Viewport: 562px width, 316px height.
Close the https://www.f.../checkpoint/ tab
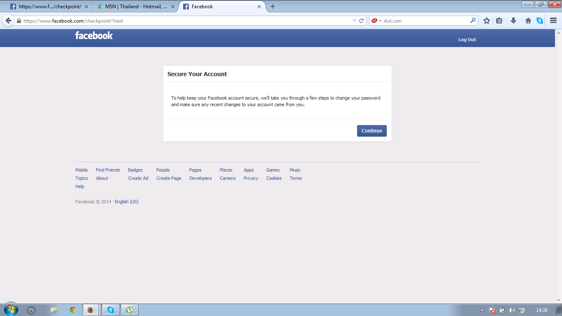[86, 7]
